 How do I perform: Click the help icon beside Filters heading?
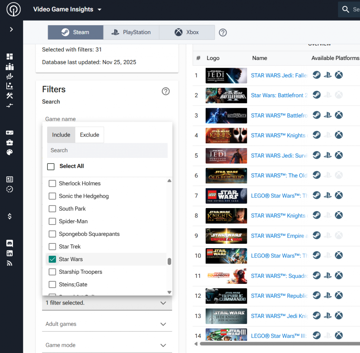166,91
